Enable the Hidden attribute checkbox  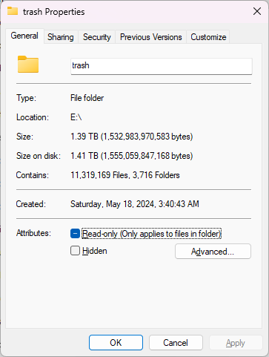[x=75, y=251]
